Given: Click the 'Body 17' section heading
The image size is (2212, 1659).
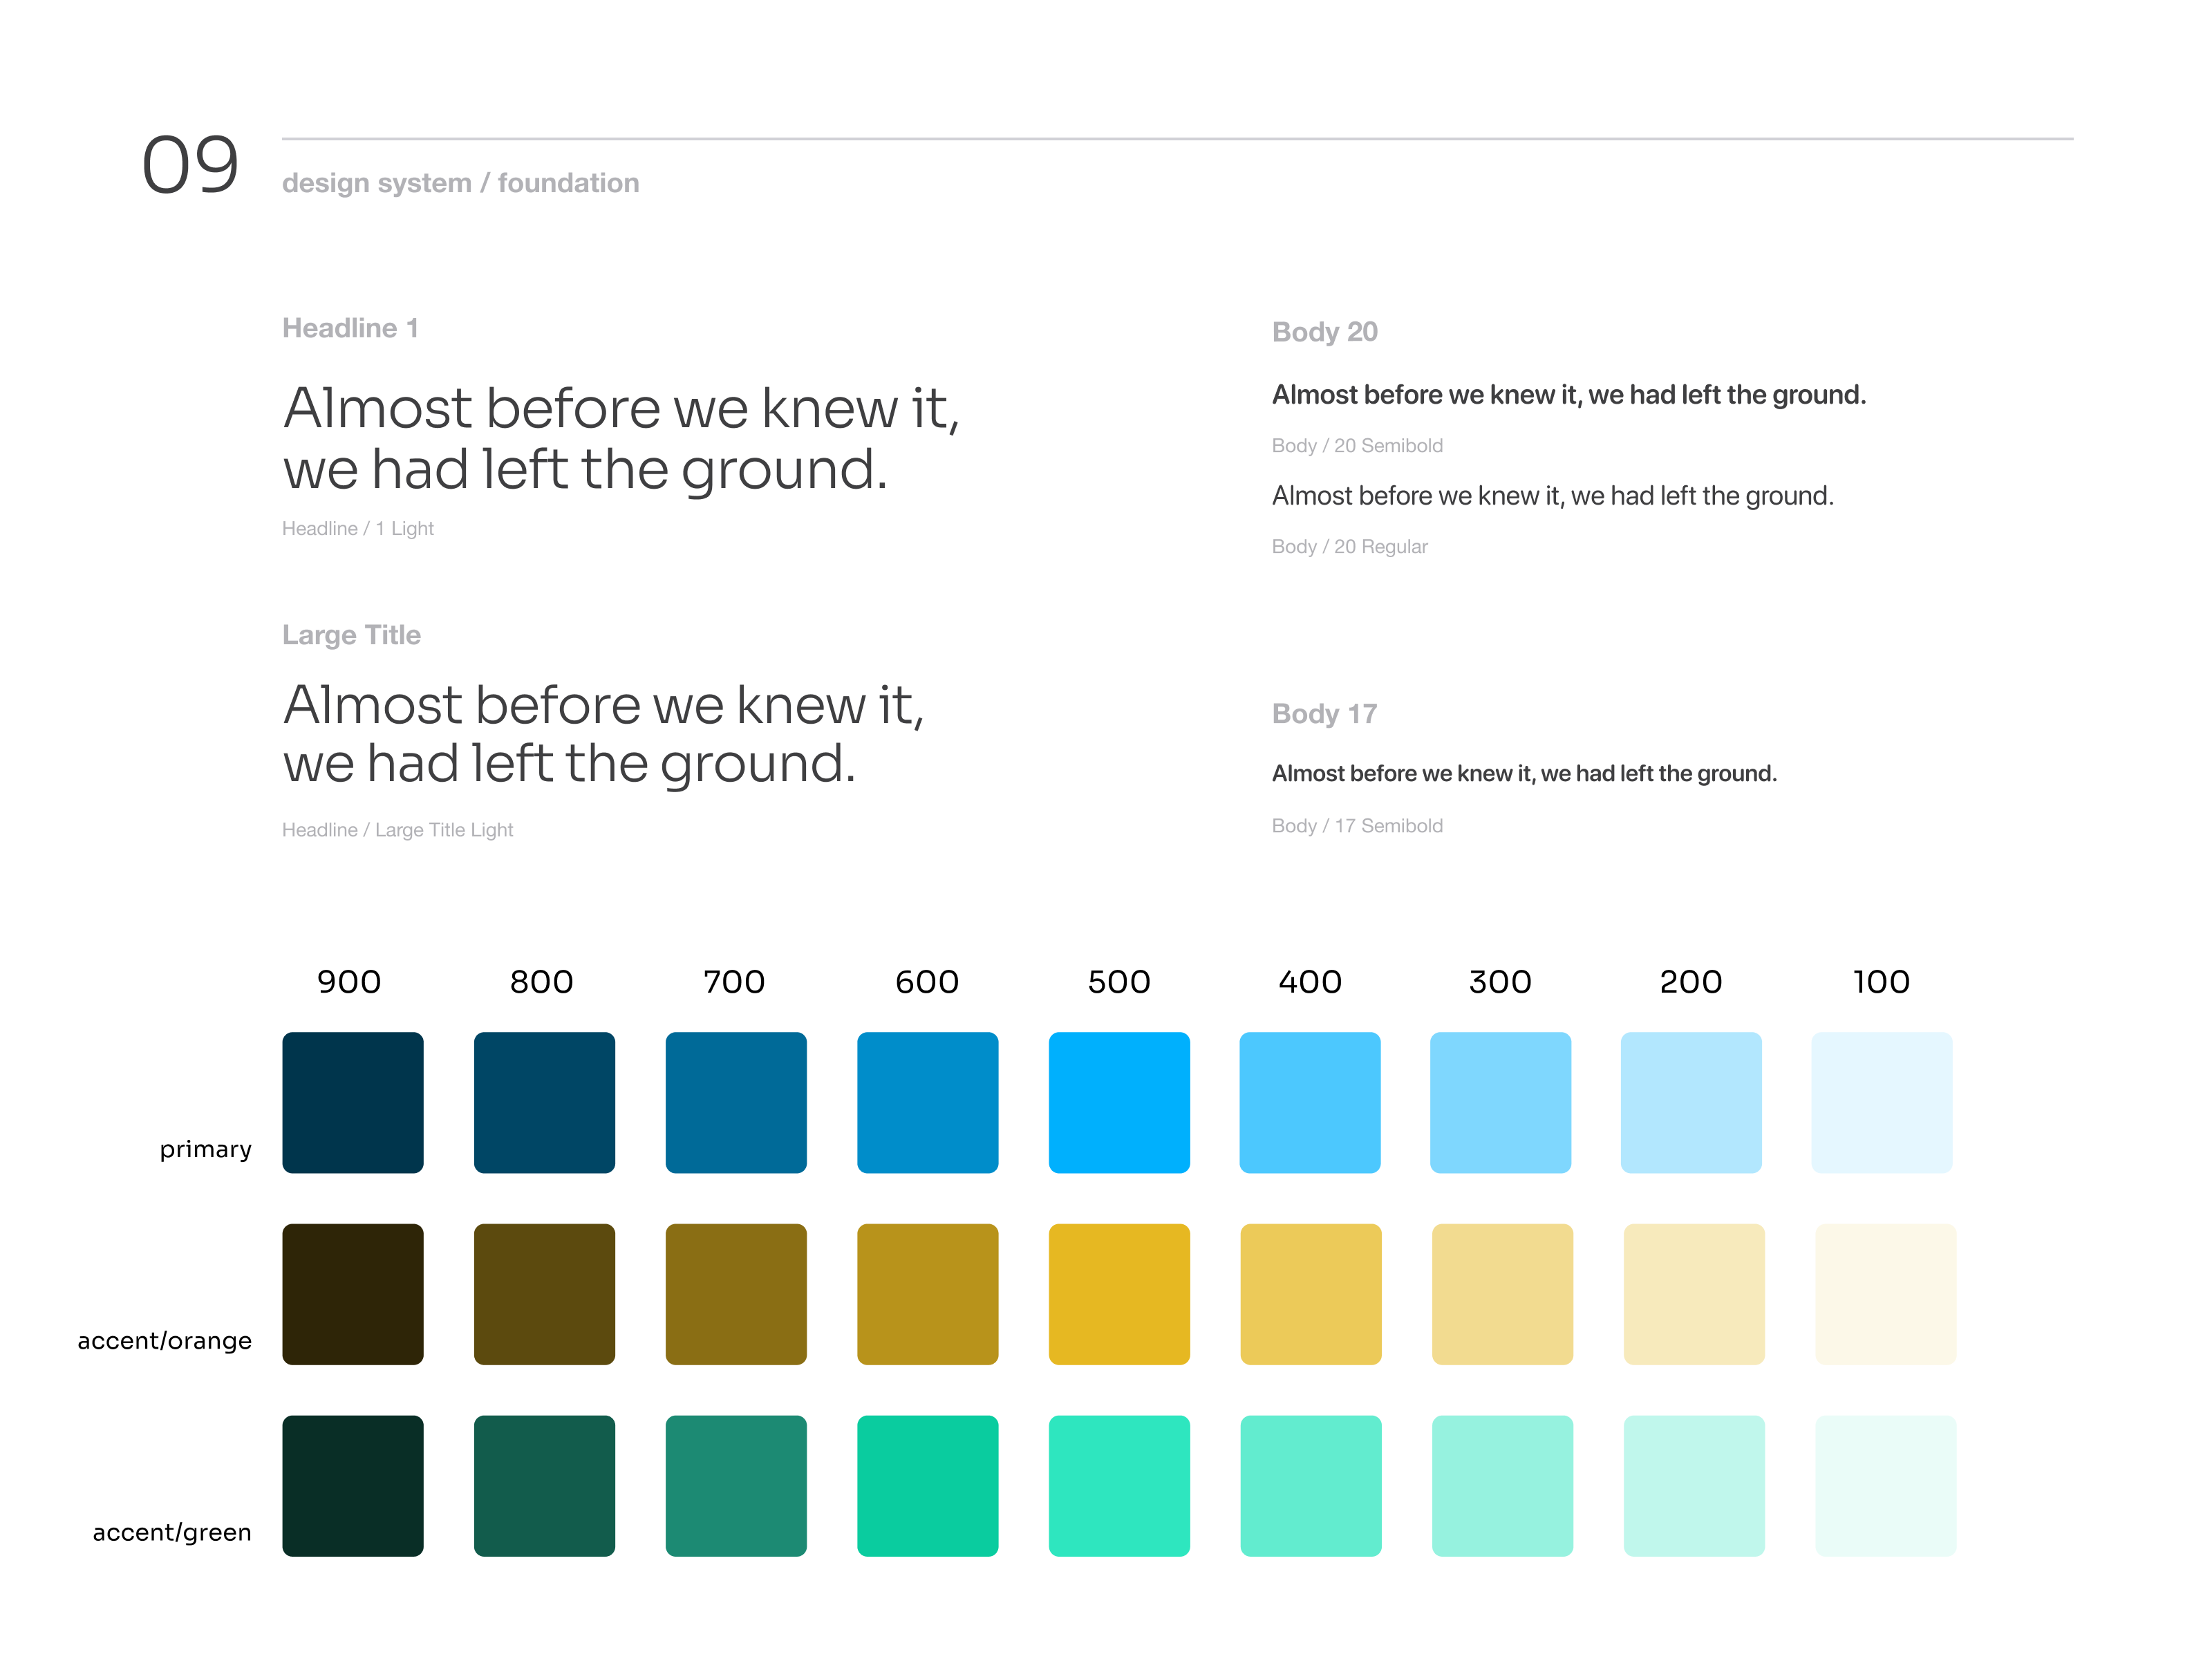Looking at the screenshot, I should point(1325,714).
